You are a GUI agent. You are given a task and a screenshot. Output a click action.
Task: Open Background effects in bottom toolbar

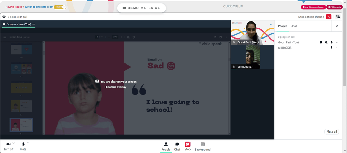203,146
